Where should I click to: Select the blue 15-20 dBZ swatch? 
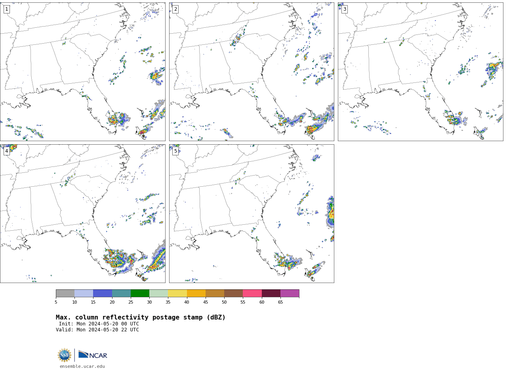(x=103, y=293)
